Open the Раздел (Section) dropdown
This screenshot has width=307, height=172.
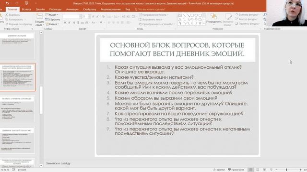click(52, 24)
